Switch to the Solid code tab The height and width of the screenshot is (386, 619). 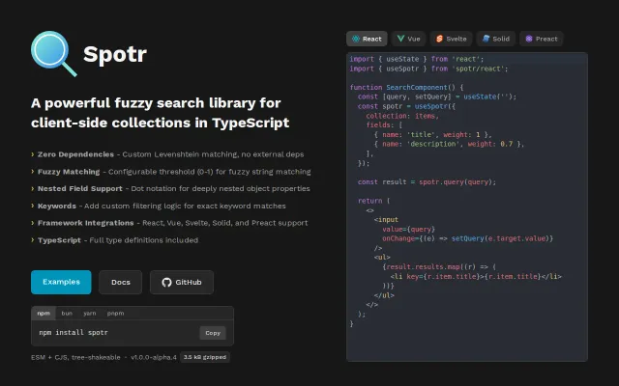click(x=496, y=39)
